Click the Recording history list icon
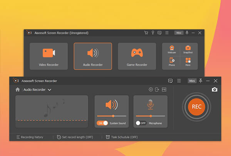Screen dimensions: 231x156 [x=18, y=137]
